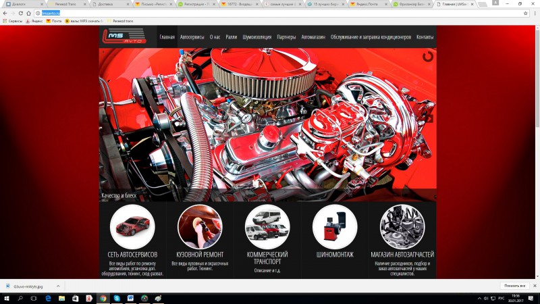Open the Action Center notifications icon
The height and width of the screenshot is (304, 540).
pos(531,299)
